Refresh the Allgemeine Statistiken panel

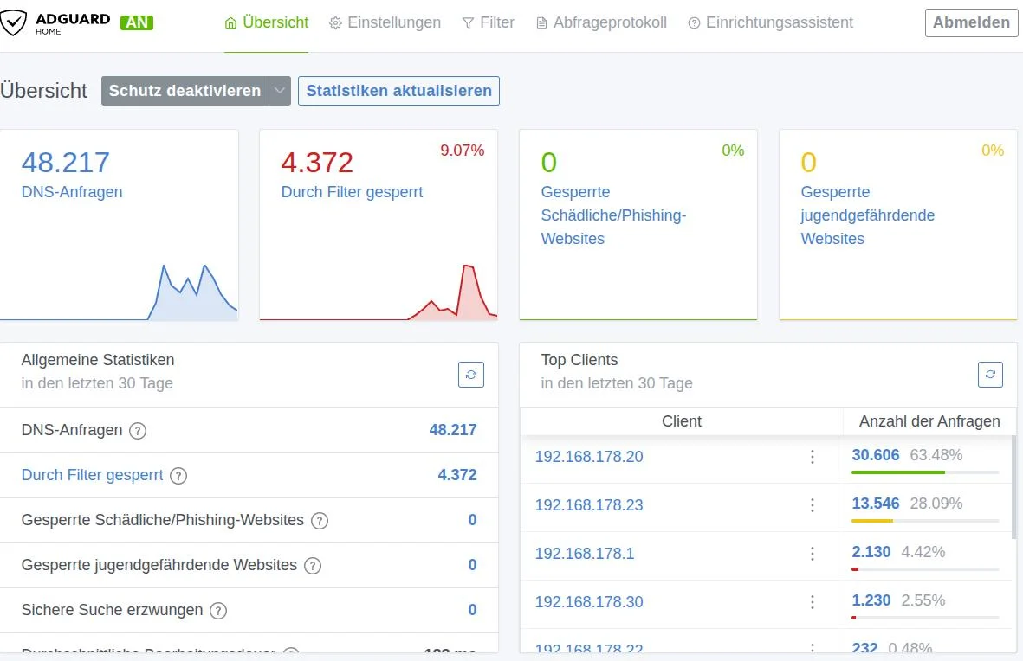(471, 375)
